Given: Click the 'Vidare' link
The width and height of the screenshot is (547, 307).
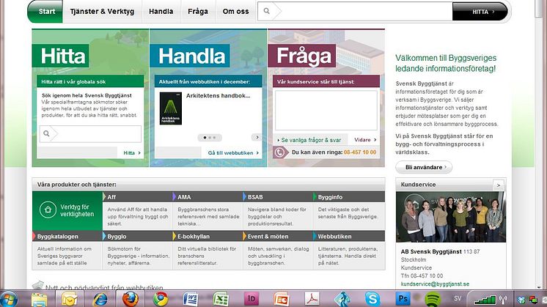Looking at the screenshot, I should click(365, 140).
